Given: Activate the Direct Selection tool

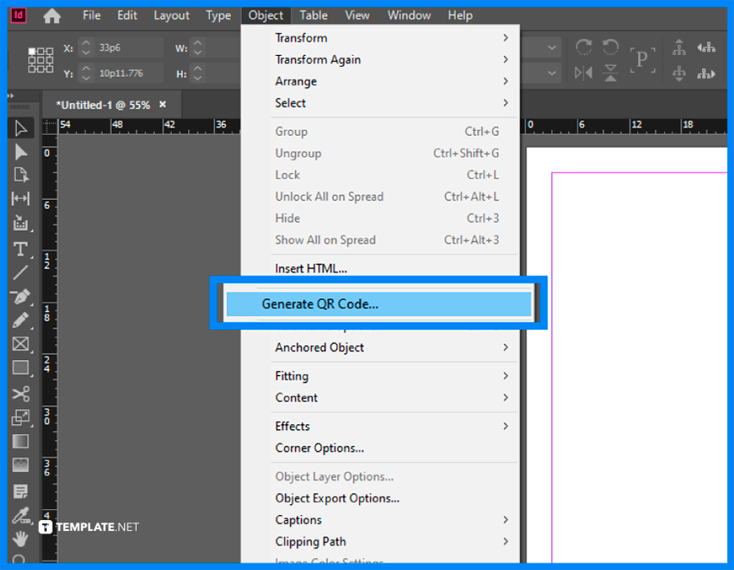Looking at the screenshot, I should tap(21, 151).
